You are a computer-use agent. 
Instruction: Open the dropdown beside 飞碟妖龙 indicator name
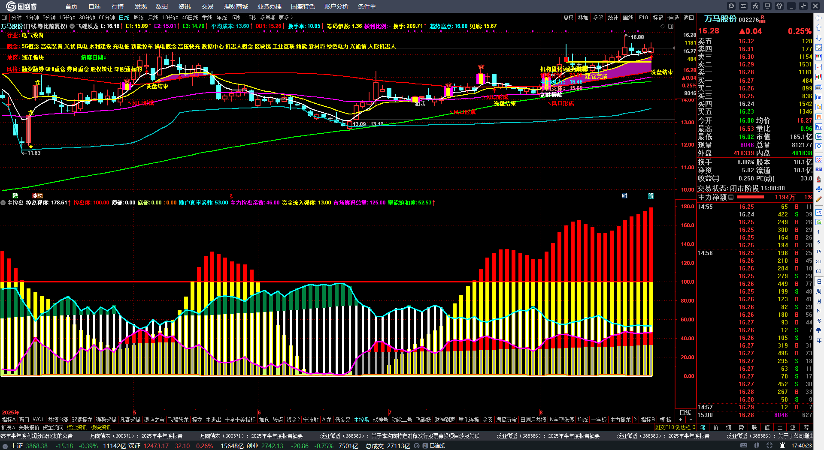[72, 26]
